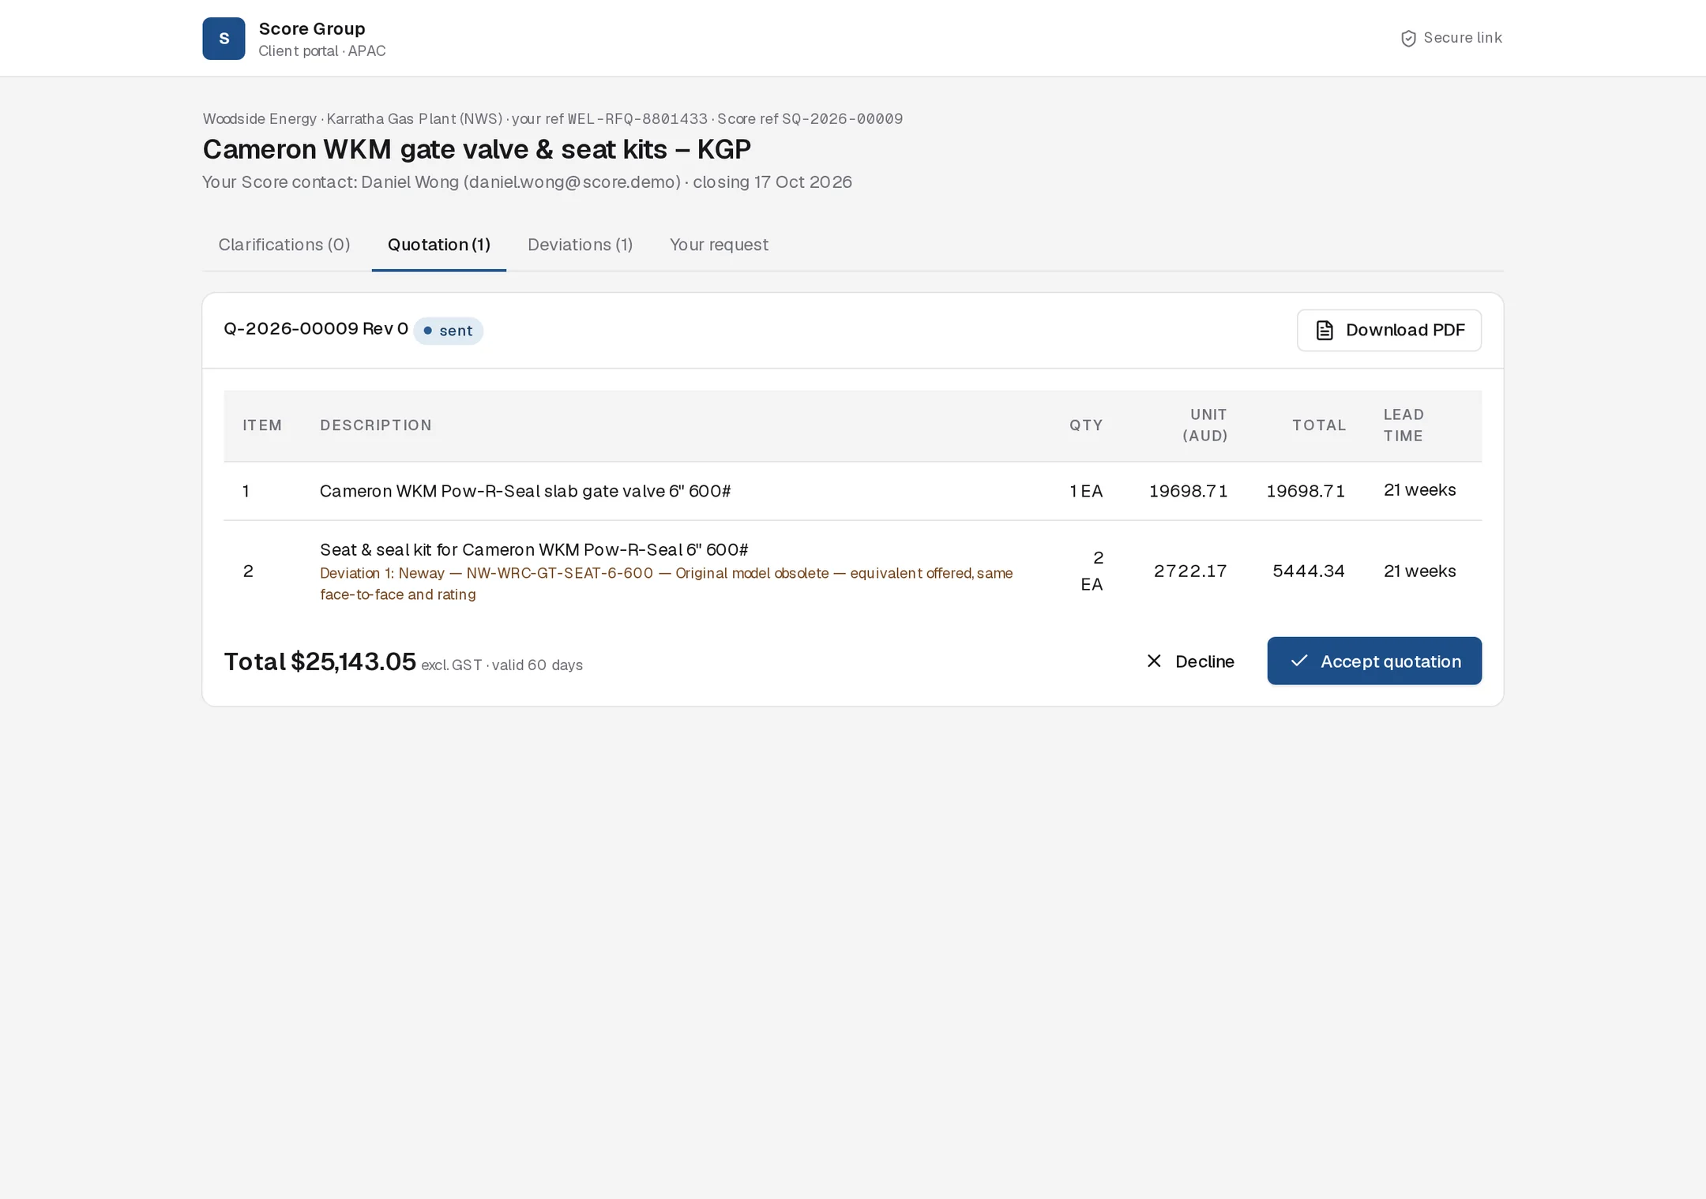Click Woodside Energy client name
Image resolution: width=1706 pixels, height=1199 pixels.
[260, 119]
